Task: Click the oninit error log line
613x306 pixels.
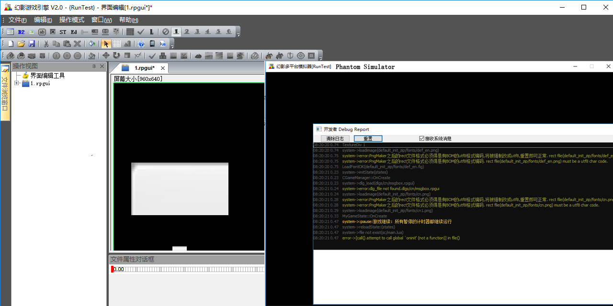Action: pos(401,238)
